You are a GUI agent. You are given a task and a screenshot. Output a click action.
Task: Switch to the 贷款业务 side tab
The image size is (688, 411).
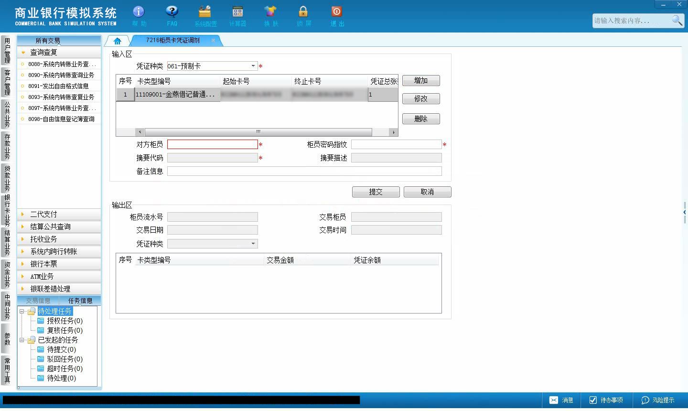[x=7, y=178]
